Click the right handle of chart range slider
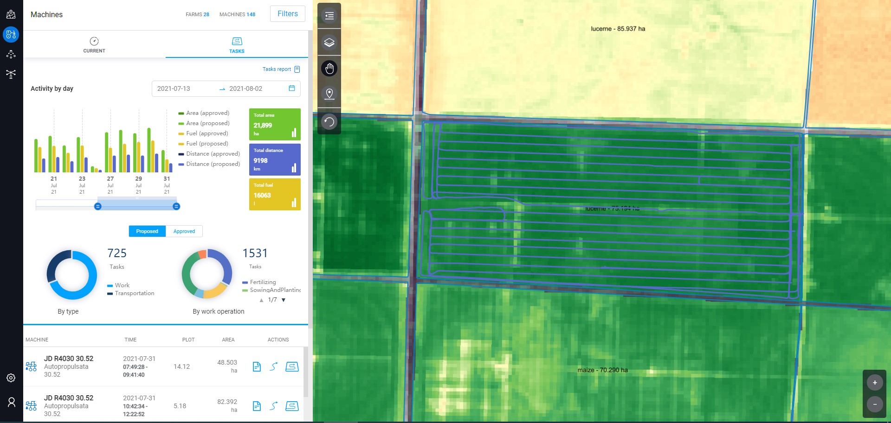This screenshot has height=423, width=891. 176,206
